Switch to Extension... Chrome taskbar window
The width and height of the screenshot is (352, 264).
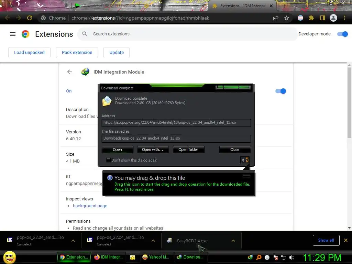click(74, 257)
